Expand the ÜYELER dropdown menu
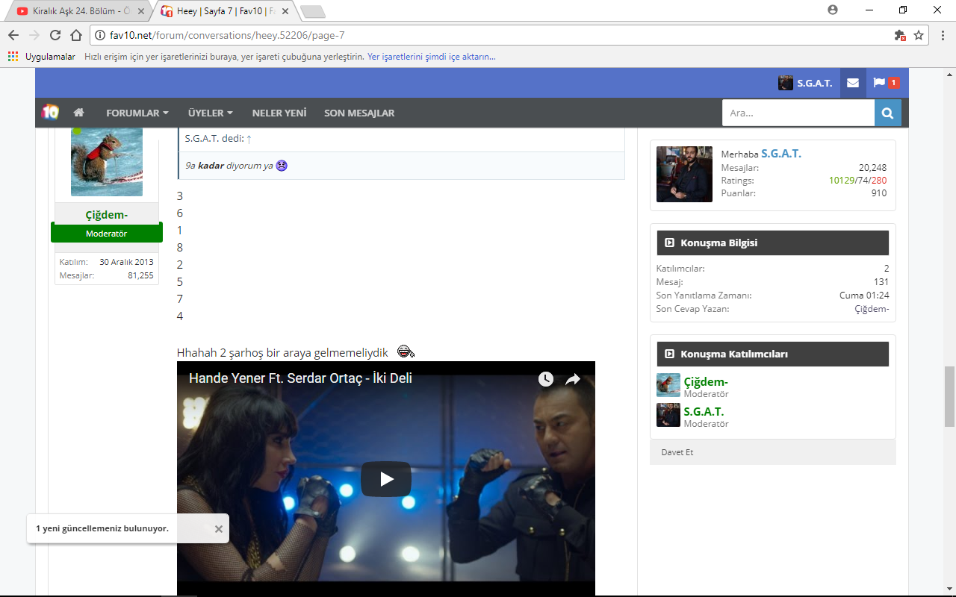956x597 pixels. [x=210, y=113]
